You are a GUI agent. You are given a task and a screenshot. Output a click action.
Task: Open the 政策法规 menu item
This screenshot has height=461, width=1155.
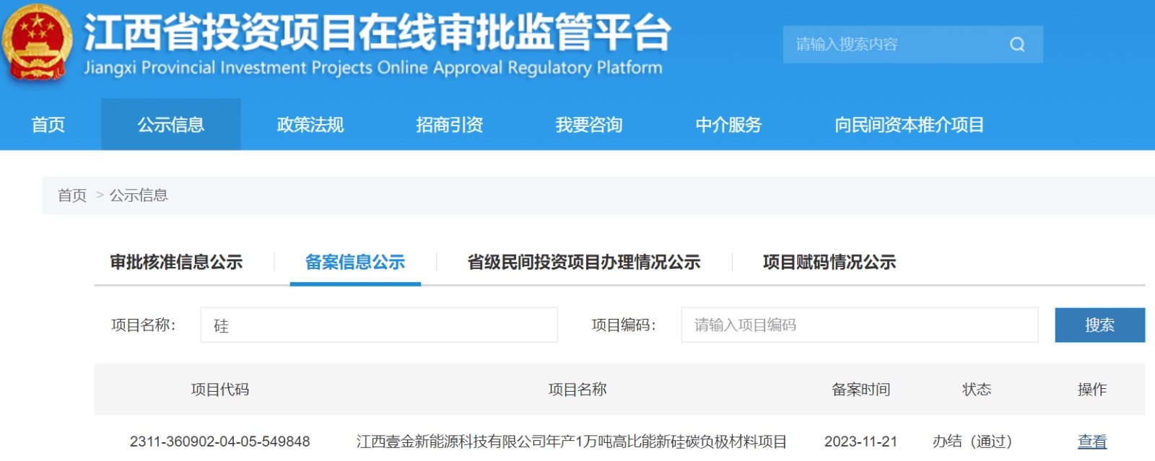pyautogui.click(x=310, y=125)
